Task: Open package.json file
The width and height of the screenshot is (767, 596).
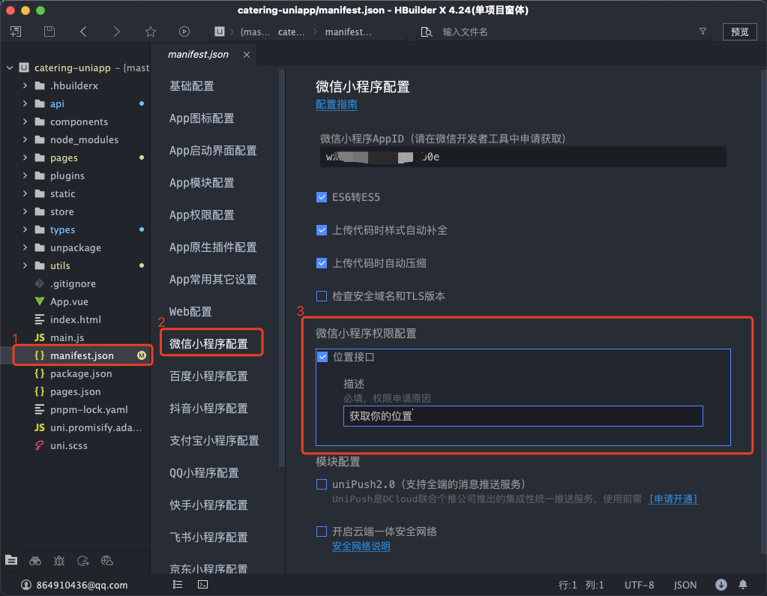Action: pyautogui.click(x=81, y=373)
